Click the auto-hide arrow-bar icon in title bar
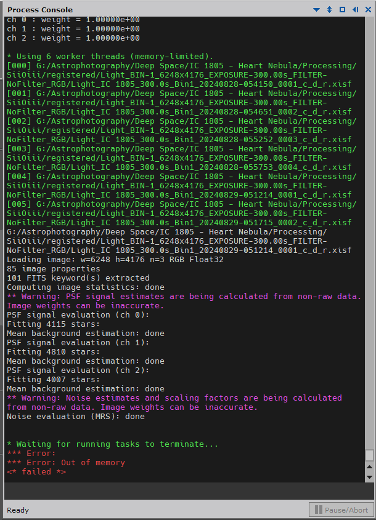Screen dimensions: 376x520 pos(356,10)
